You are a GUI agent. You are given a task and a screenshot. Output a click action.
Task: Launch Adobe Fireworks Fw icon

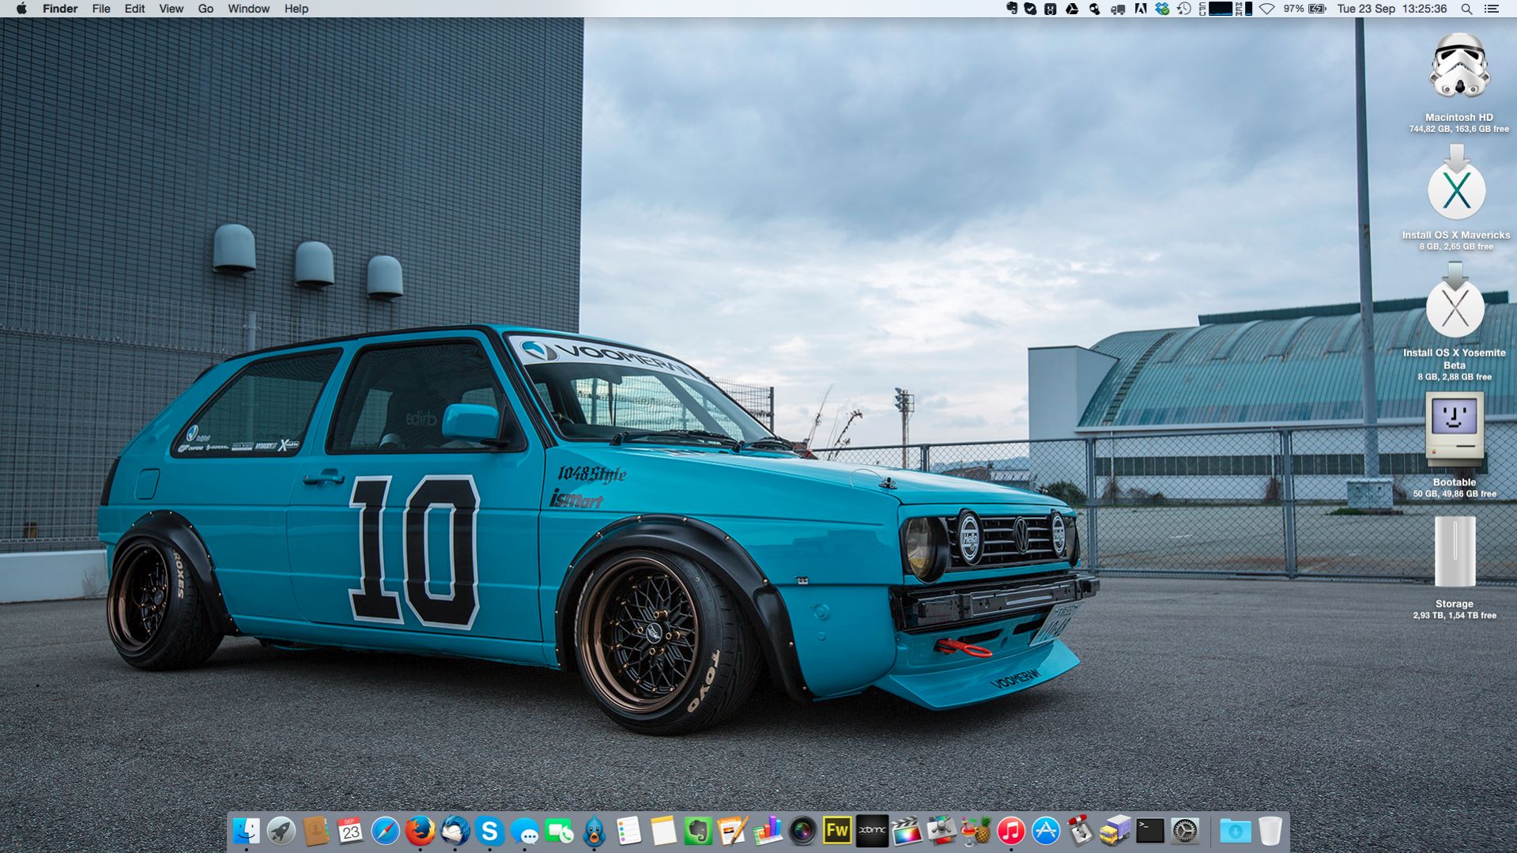[x=837, y=831]
